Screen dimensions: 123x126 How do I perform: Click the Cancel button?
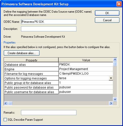107,20
